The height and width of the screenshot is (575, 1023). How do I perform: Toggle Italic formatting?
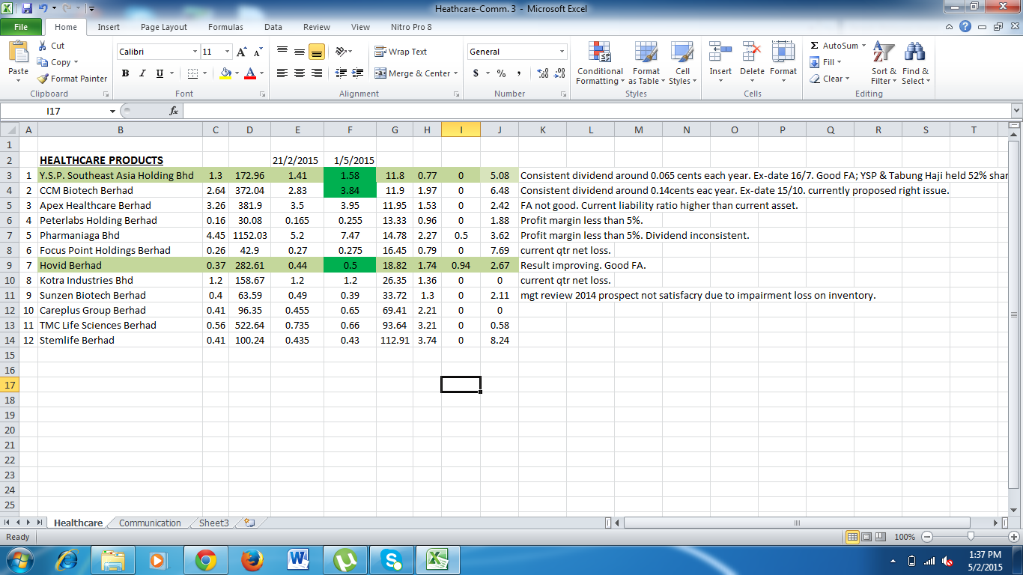142,73
